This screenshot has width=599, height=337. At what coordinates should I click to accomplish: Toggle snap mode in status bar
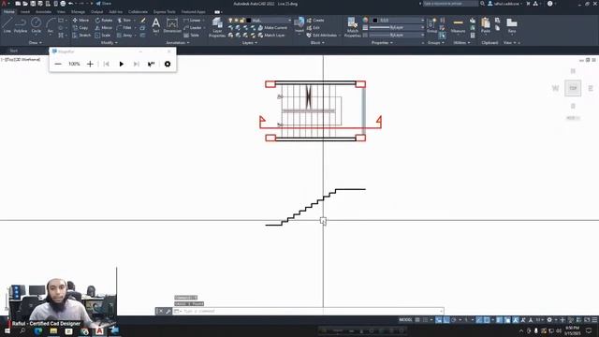coord(425,320)
